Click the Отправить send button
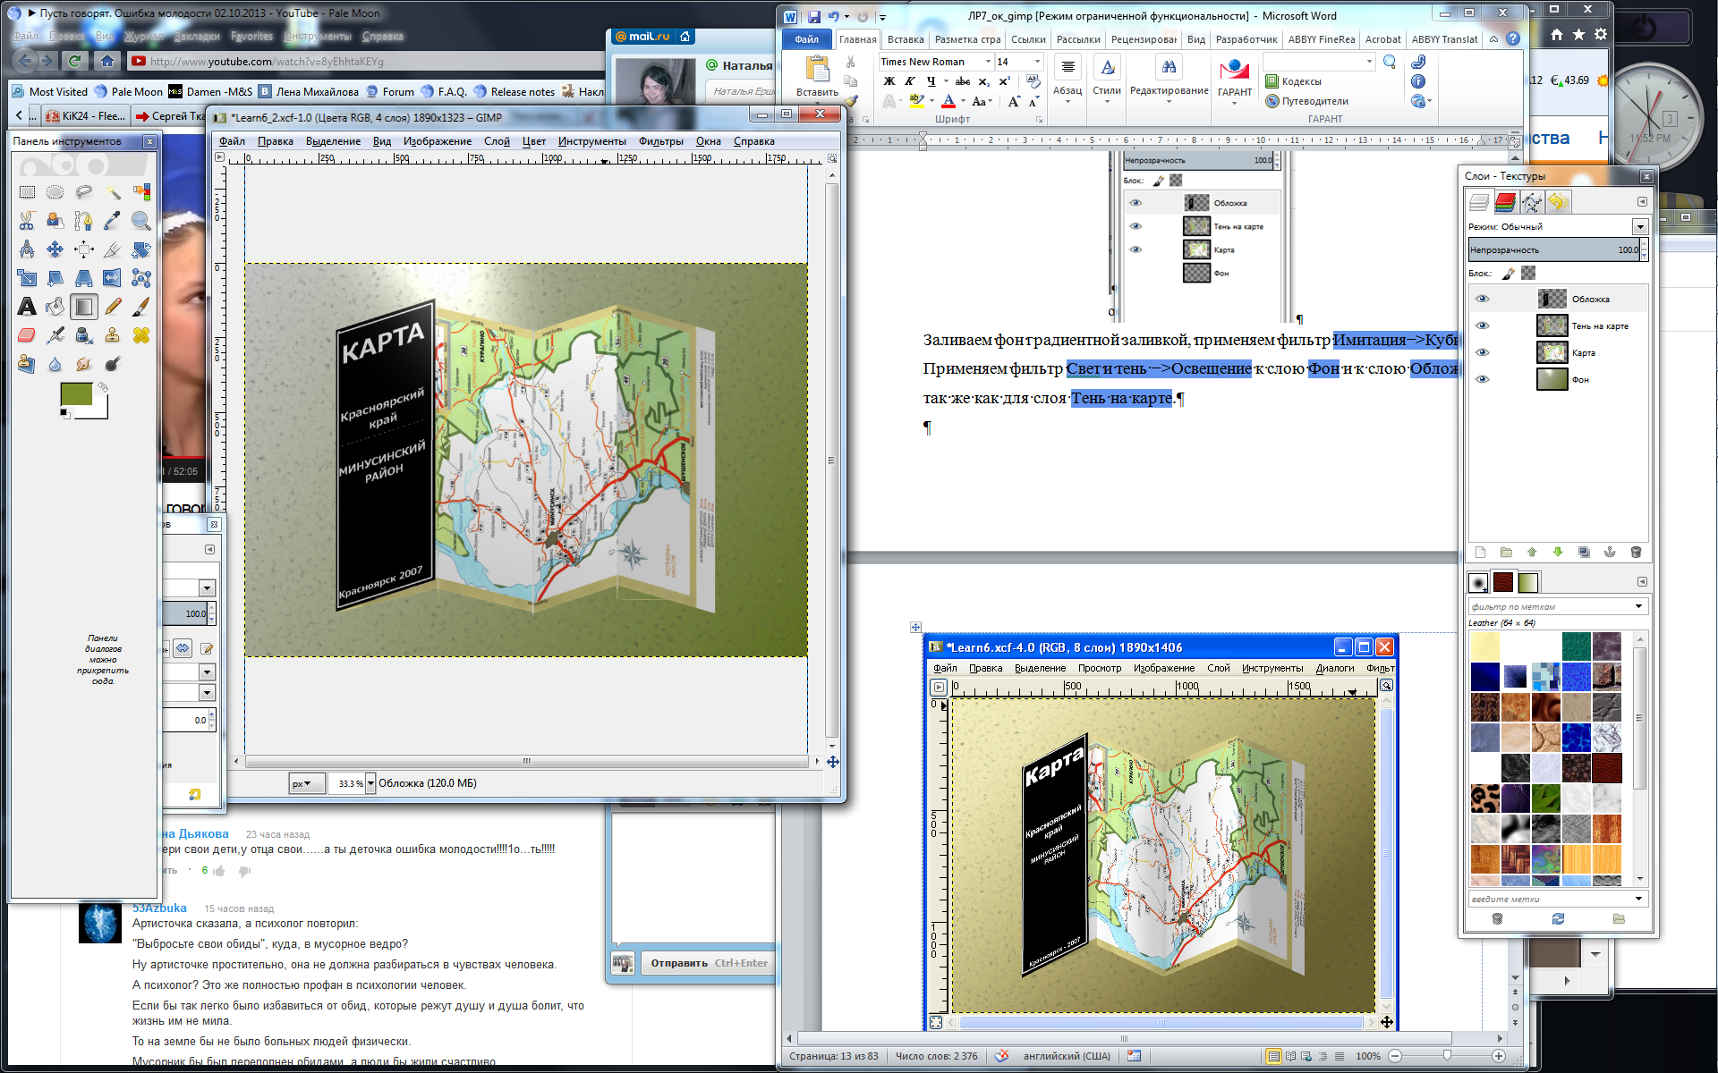This screenshot has height=1073, width=1718. [x=709, y=963]
